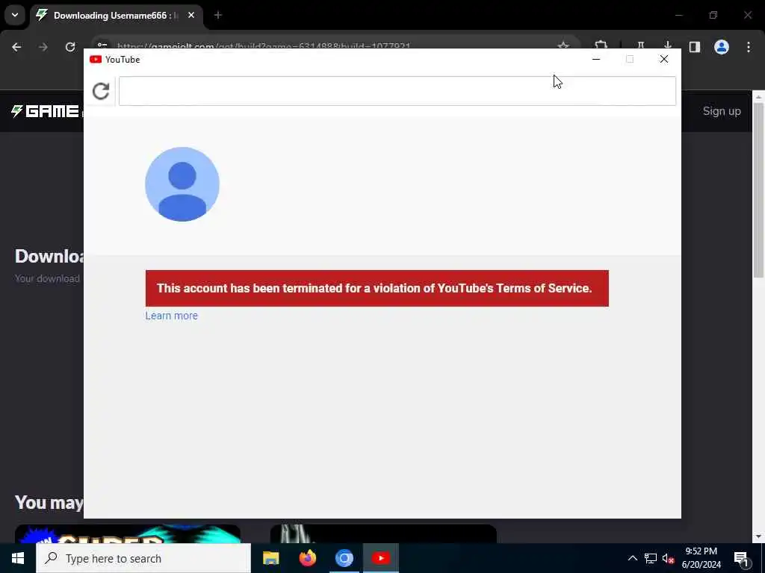Open Windows notification center

point(741,558)
